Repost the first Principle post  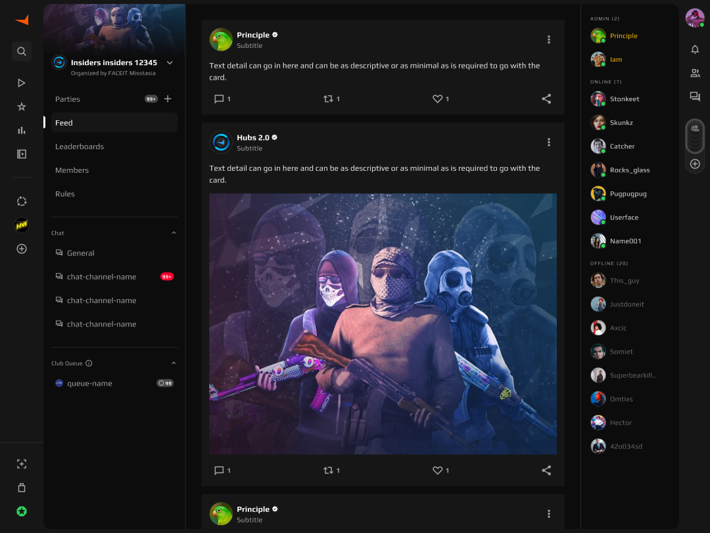click(331, 99)
